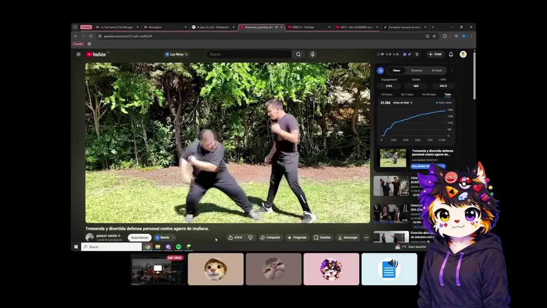
Task: Select the EN VIVO screen-share tile
Action: [x=158, y=269]
